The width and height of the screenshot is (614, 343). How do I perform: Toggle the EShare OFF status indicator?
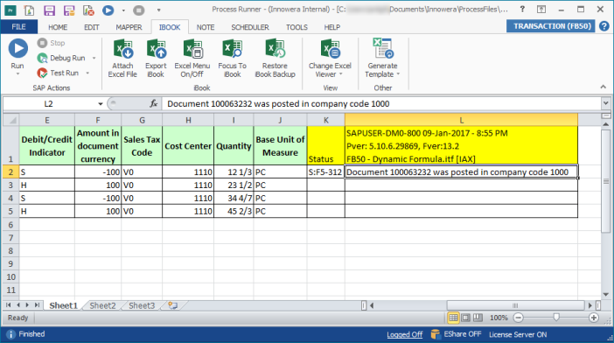(456, 334)
